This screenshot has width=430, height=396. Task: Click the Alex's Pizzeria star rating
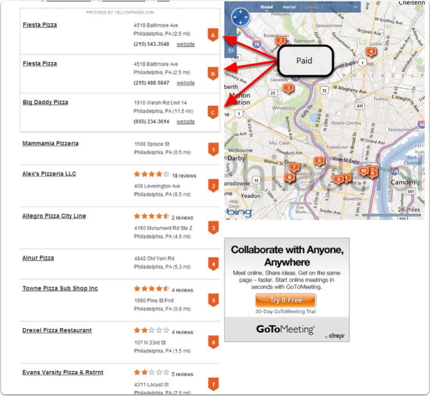pos(152,174)
